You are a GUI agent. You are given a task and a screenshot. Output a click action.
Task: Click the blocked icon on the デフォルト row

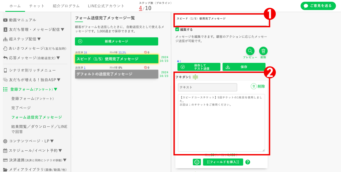146,68
